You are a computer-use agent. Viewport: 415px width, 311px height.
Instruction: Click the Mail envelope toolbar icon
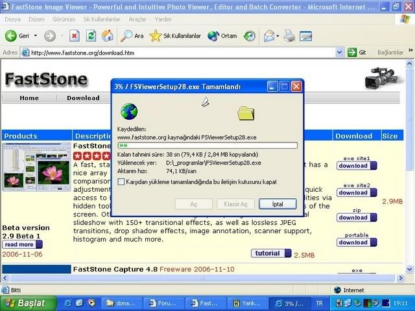(269, 36)
